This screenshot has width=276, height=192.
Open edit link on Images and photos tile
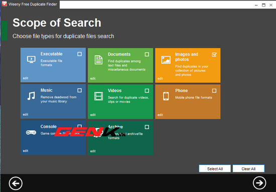tap(160, 78)
